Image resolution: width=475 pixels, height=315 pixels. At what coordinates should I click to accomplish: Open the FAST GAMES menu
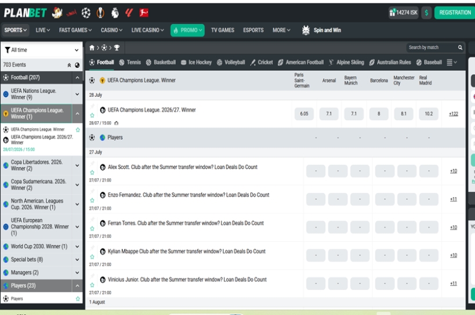[x=75, y=30]
